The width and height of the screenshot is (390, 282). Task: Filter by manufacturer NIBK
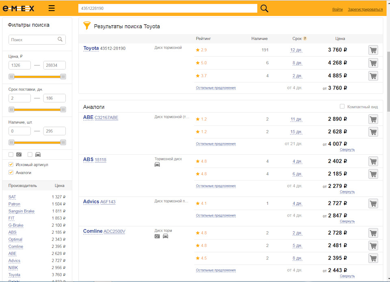(13, 268)
